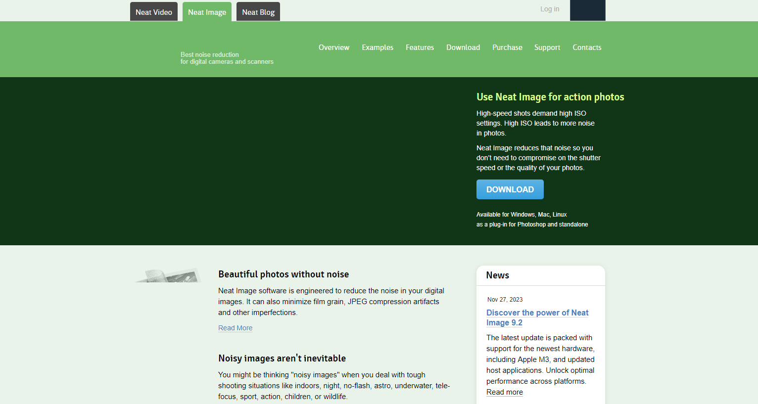
Task: Click the dark box beside Log in
Action: 587,10
